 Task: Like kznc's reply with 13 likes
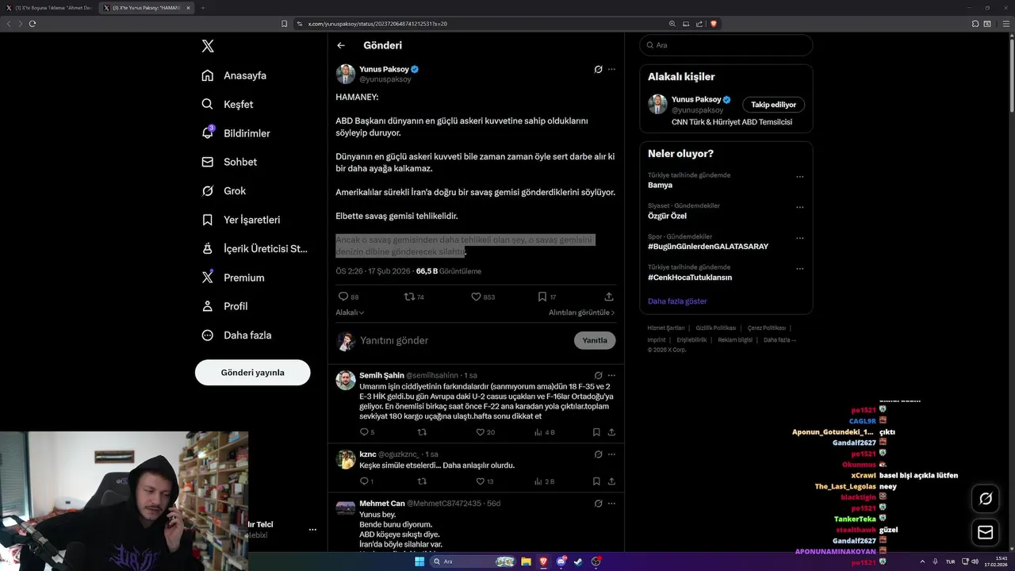click(x=480, y=481)
